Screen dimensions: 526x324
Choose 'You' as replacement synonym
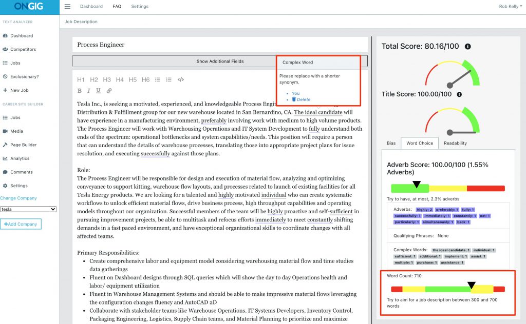[295, 93]
